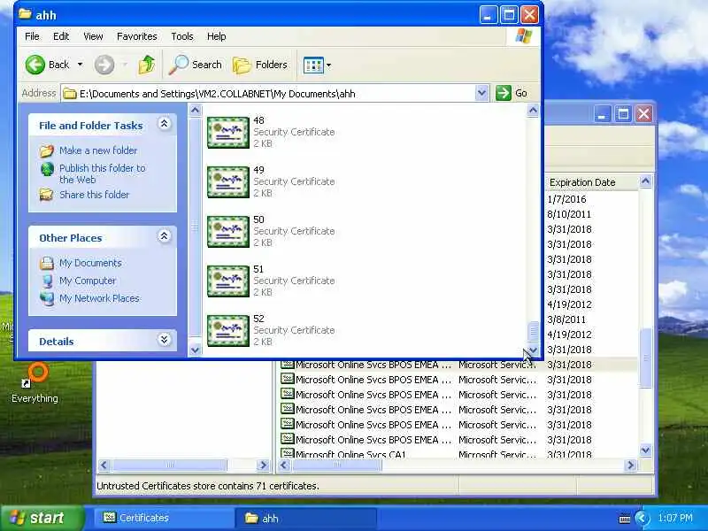Click the Everything desktop shortcut
Screen dimensions: 708x531
point(35,383)
